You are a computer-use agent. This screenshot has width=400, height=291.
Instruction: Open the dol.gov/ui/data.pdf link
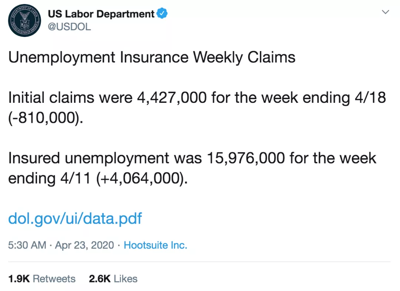[75, 219]
